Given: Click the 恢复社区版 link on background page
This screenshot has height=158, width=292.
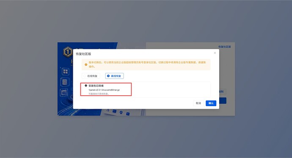Looking at the screenshot, I should [224, 47].
